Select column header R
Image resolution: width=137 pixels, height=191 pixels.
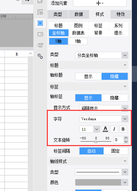[17, 54]
